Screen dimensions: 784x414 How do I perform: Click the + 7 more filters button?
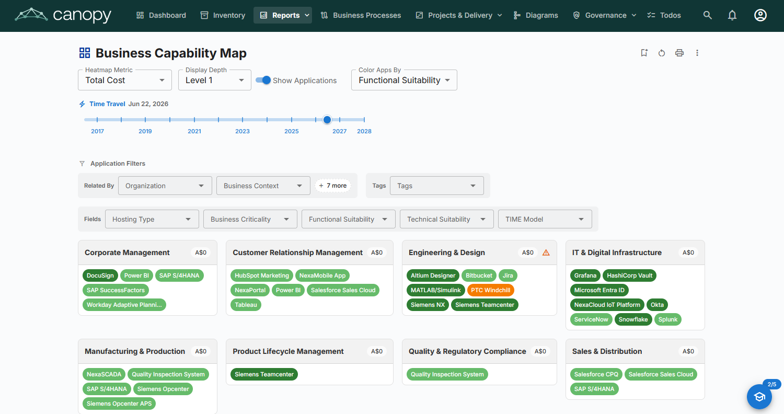point(333,186)
